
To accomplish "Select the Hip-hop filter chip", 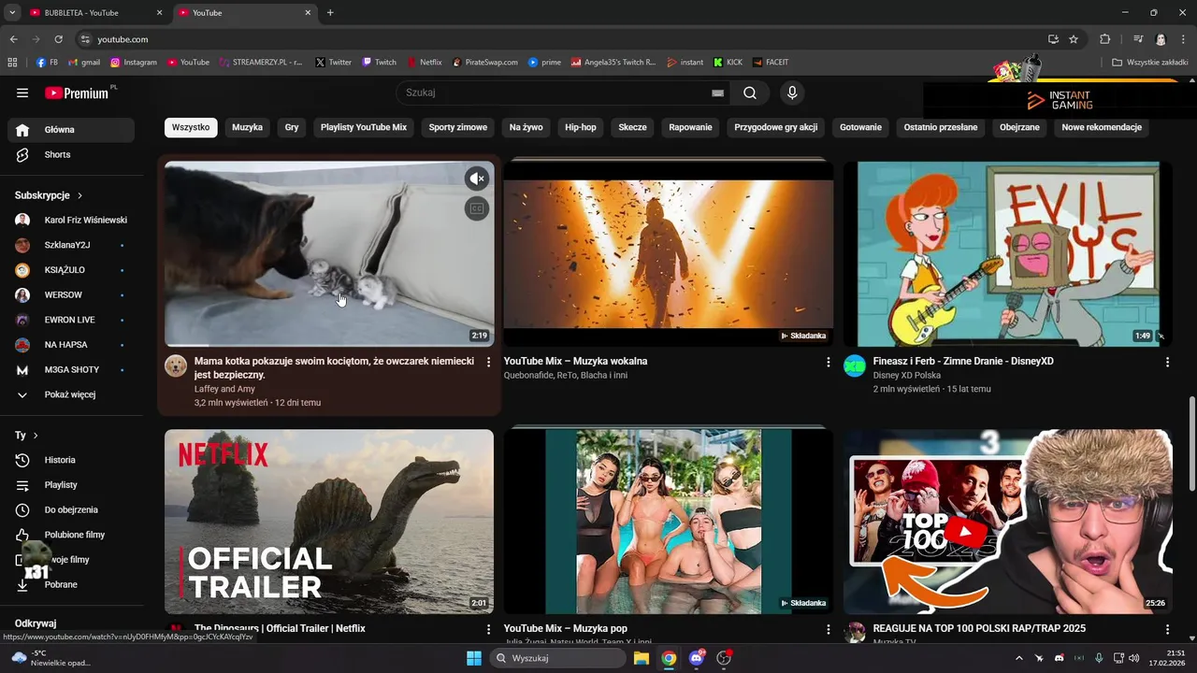I will (581, 127).
